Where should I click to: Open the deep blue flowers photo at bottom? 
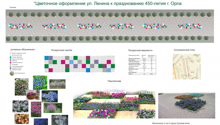[x=41, y=122]
